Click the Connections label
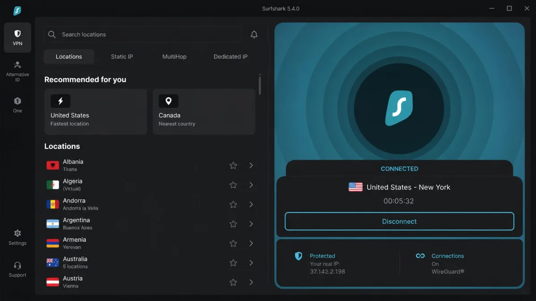Viewport: 536px width, 301px height. (448, 256)
